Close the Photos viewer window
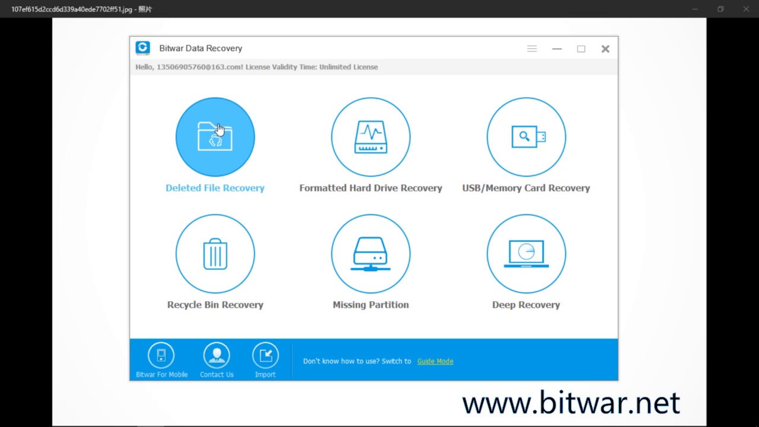Image resolution: width=759 pixels, height=427 pixels. tap(746, 9)
